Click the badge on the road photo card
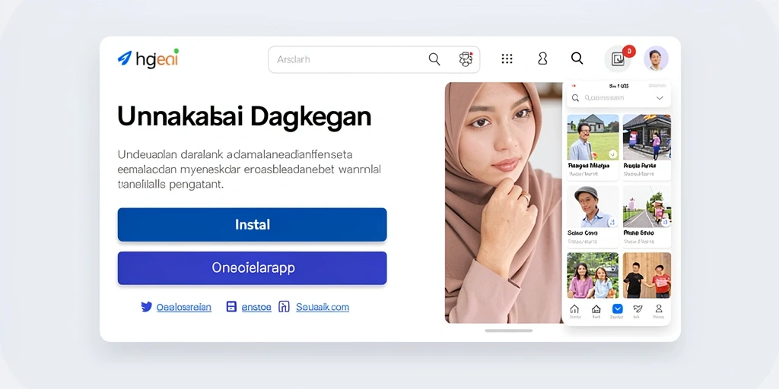The width and height of the screenshot is (779, 389). coord(665,222)
